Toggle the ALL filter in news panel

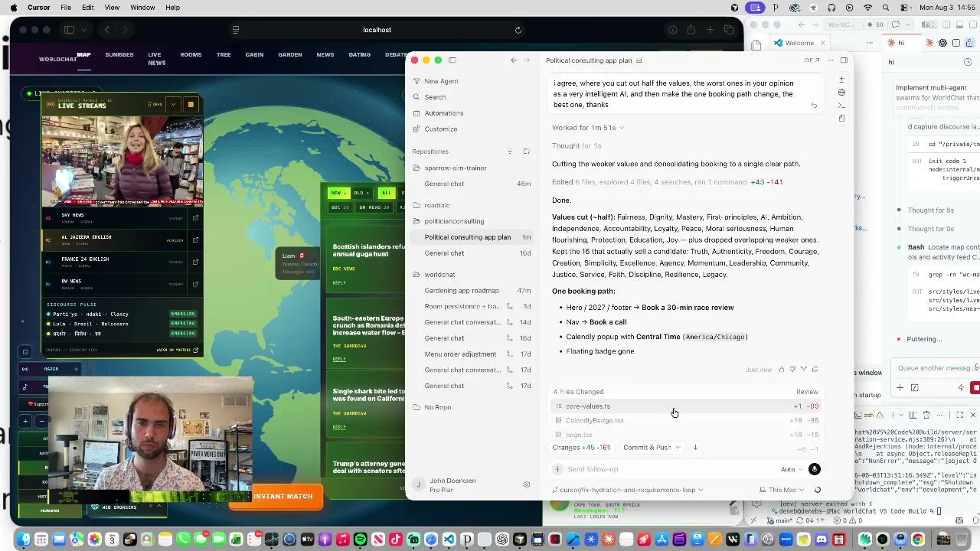(x=387, y=193)
